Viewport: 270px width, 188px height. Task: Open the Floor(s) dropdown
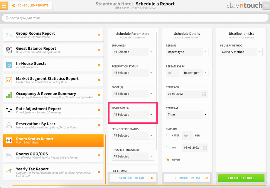(x=133, y=94)
